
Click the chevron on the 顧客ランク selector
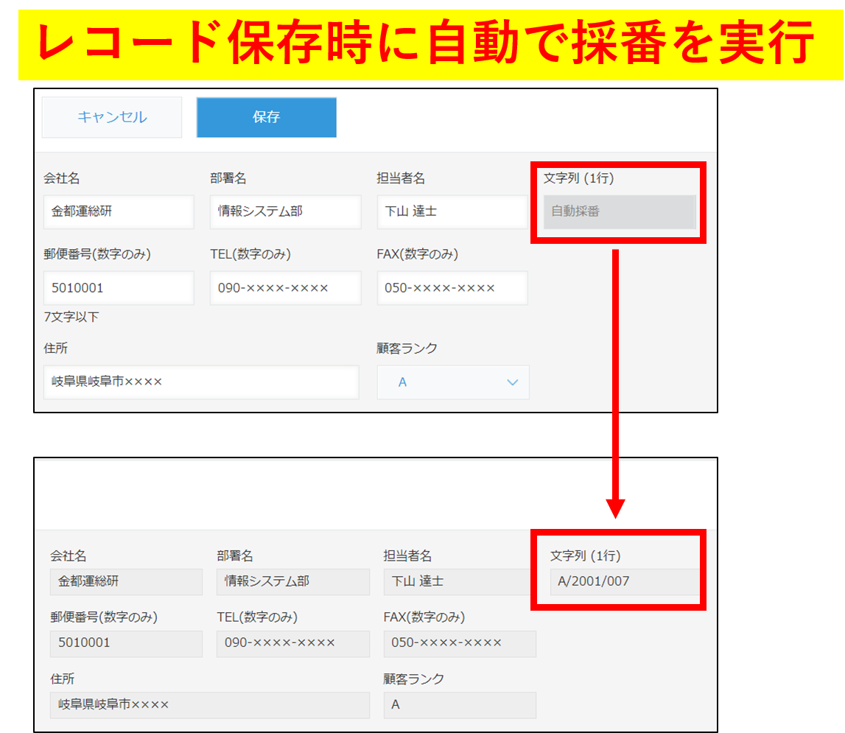pyautogui.click(x=512, y=382)
